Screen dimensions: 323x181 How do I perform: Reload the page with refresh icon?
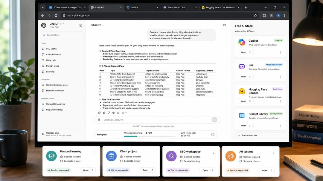[x=56, y=15]
